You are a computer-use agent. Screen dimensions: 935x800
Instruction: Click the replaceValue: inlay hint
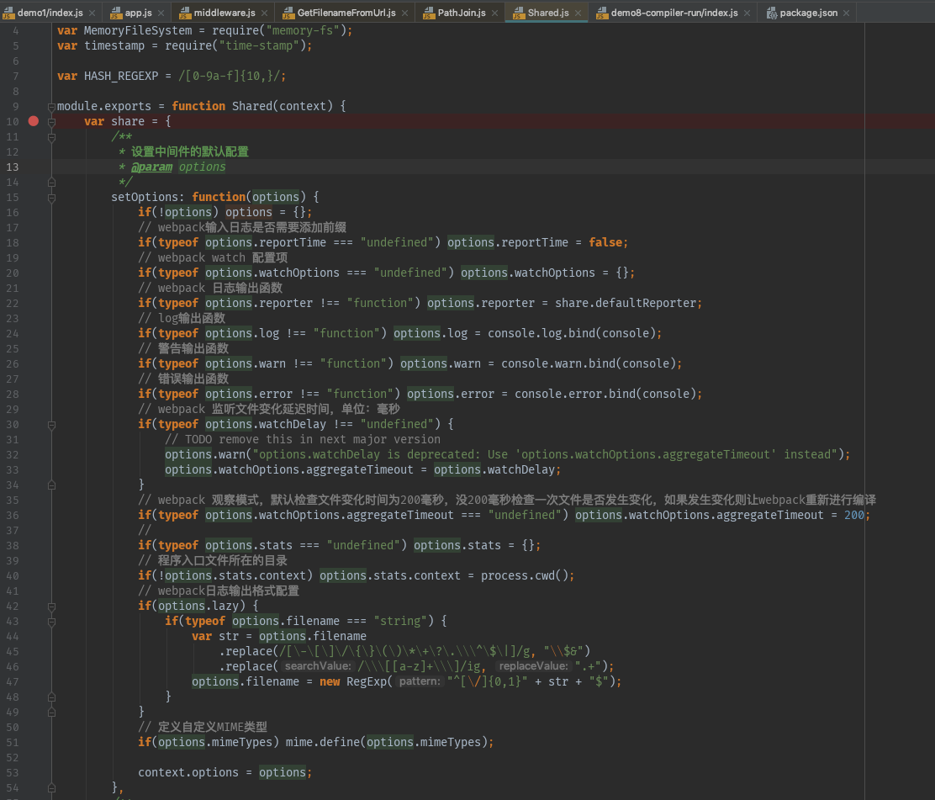(534, 666)
